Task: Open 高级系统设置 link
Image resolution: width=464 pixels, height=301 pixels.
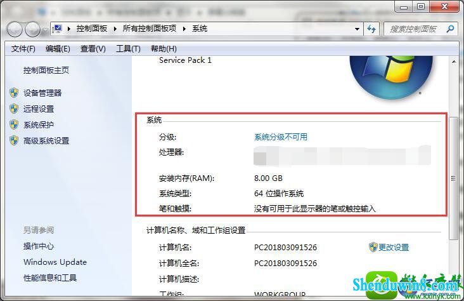Action: [46, 140]
